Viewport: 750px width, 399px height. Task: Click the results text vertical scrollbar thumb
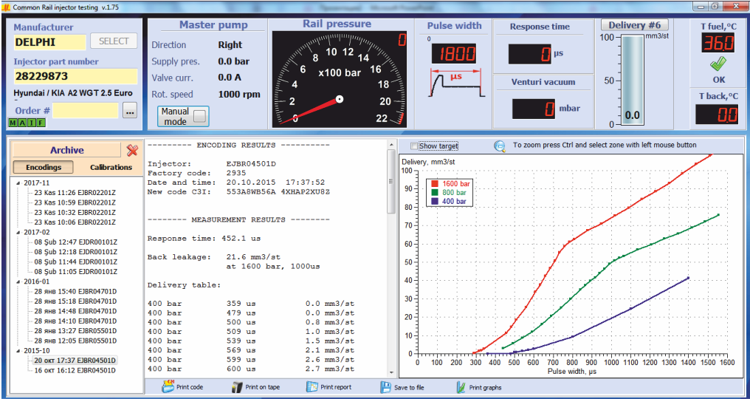391,181
